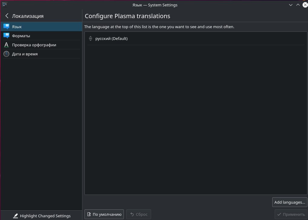Click the Локализация header title
308x220 pixels.
pos(28,16)
